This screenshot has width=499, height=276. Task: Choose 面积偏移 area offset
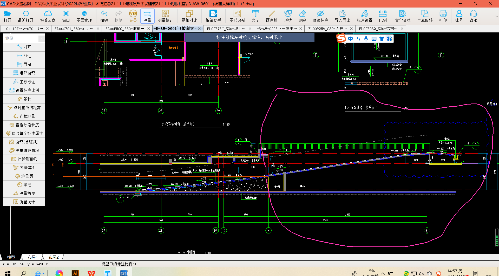(x=24, y=168)
